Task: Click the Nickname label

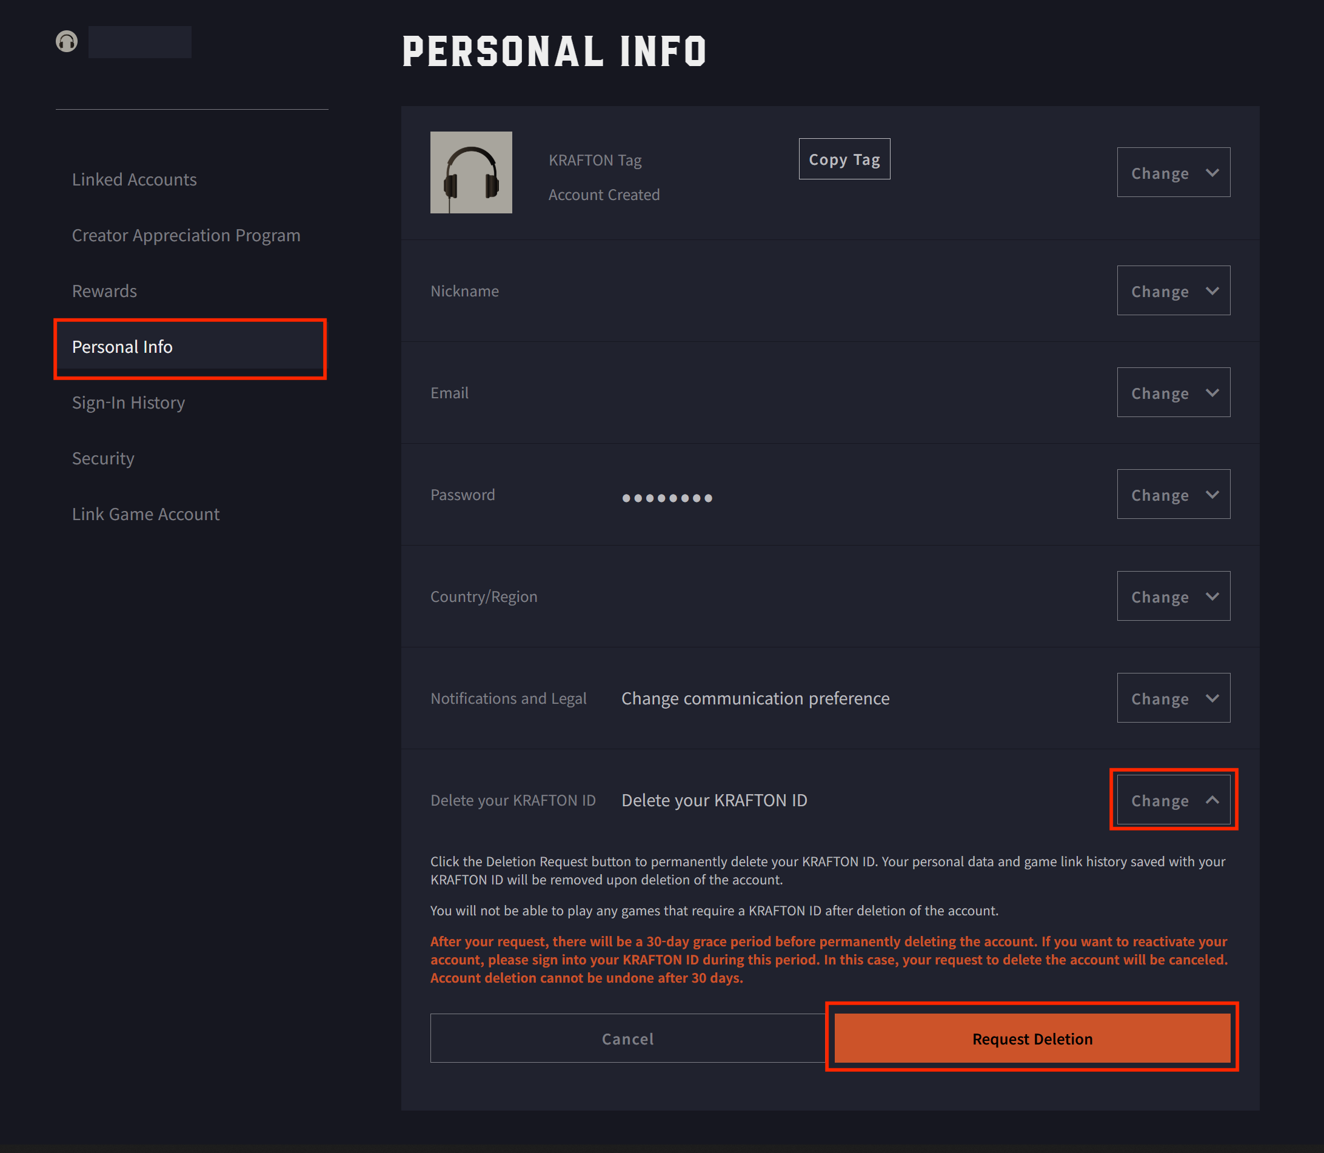Action: point(464,292)
